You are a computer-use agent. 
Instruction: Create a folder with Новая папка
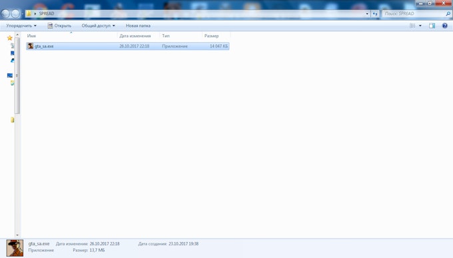[138, 26]
